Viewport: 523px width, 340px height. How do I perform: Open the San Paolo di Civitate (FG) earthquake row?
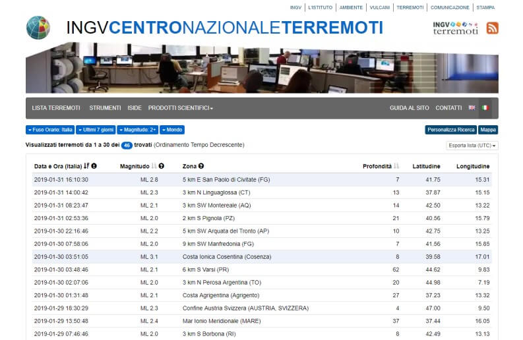262,180
